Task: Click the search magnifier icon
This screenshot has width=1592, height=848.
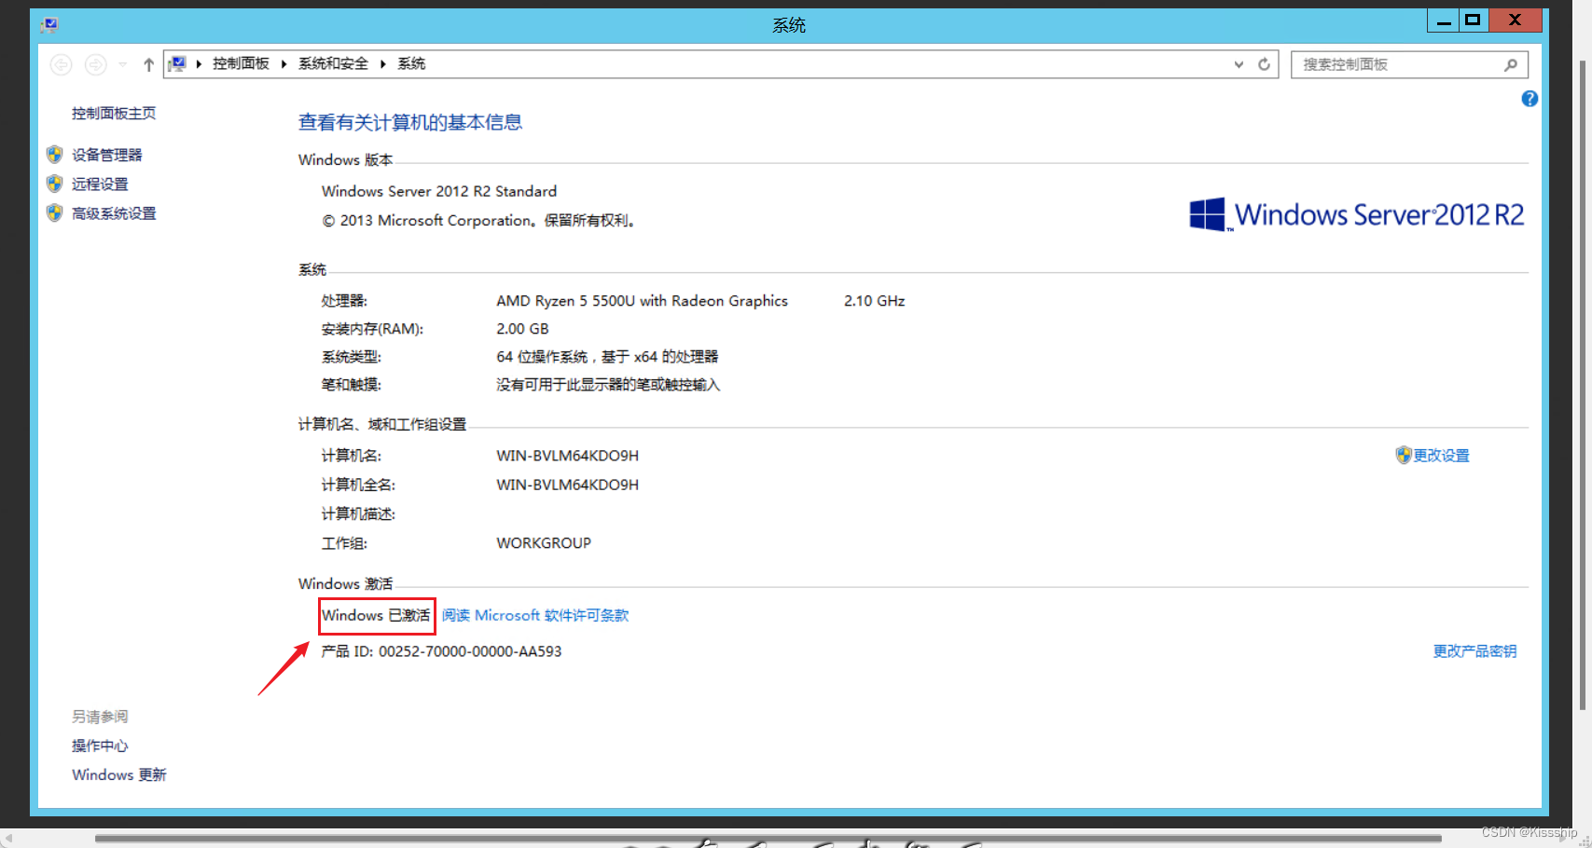Action: coord(1511,64)
